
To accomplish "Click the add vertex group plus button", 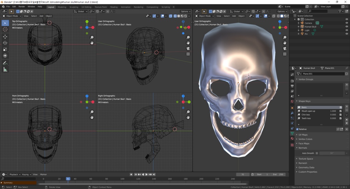I will point(347,84).
